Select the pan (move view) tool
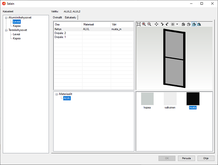Screen dimensions: 218x165 [156, 24]
